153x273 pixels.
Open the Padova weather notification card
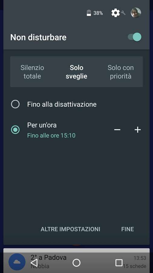click(76, 261)
